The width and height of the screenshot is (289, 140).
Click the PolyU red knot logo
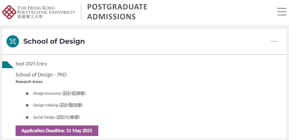[x=9, y=12]
